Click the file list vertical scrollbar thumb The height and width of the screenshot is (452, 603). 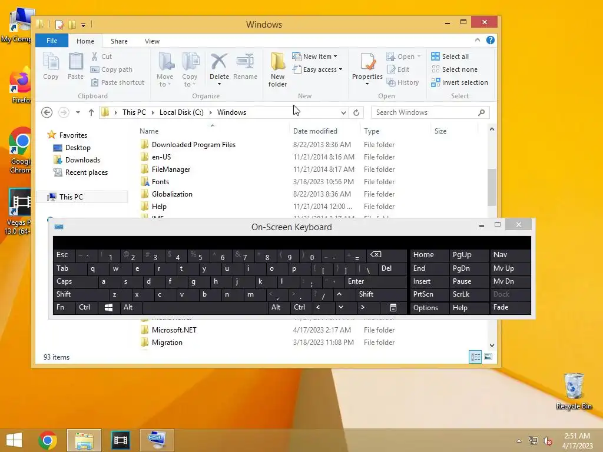(492, 187)
